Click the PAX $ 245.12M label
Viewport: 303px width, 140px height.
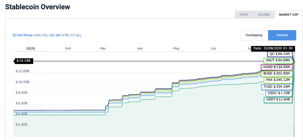pos(278,80)
